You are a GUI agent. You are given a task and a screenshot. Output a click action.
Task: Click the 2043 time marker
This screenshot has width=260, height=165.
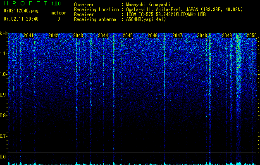point(78,35)
